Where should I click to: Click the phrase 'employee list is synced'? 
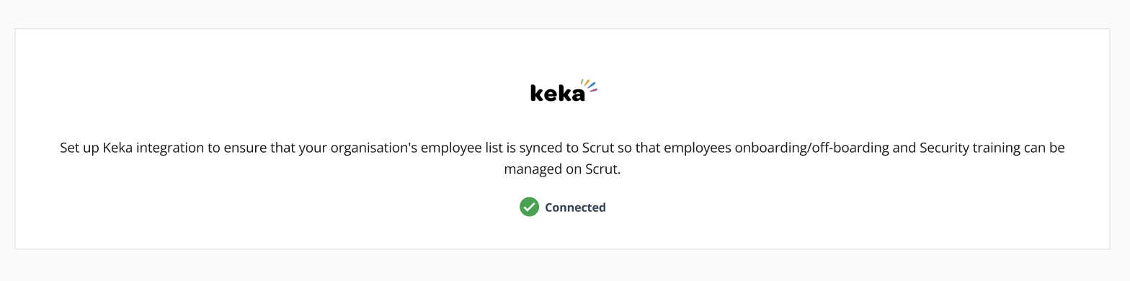pos(491,148)
